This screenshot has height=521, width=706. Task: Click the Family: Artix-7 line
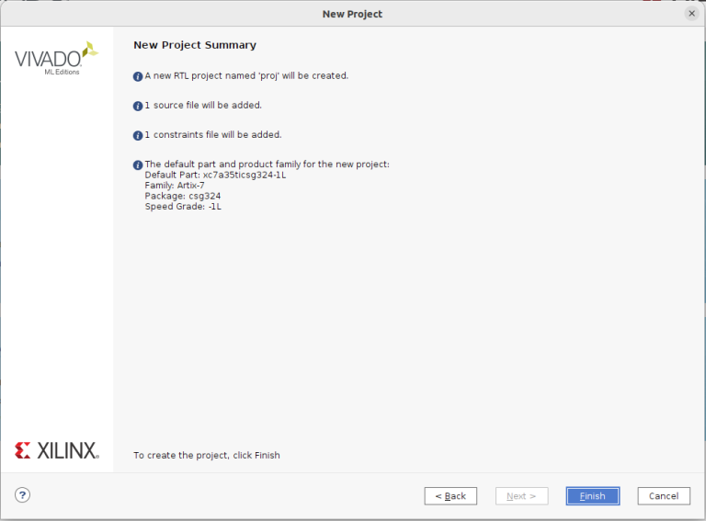pos(175,186)
